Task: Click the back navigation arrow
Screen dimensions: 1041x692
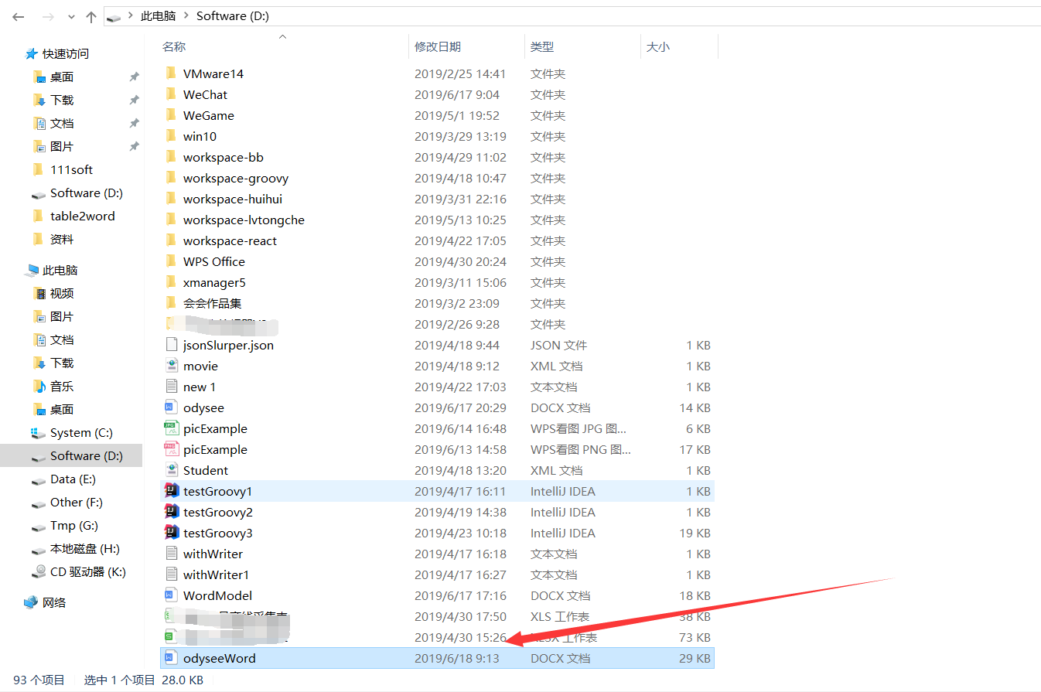Action: (18, 15)
